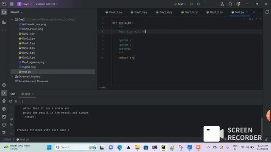This screenshot has width=271, height=152.
Task: Expand External Libraries node
Action: 12,76
